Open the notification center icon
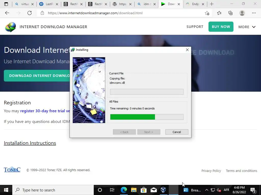Screen dimensions: 261x195 253,190
